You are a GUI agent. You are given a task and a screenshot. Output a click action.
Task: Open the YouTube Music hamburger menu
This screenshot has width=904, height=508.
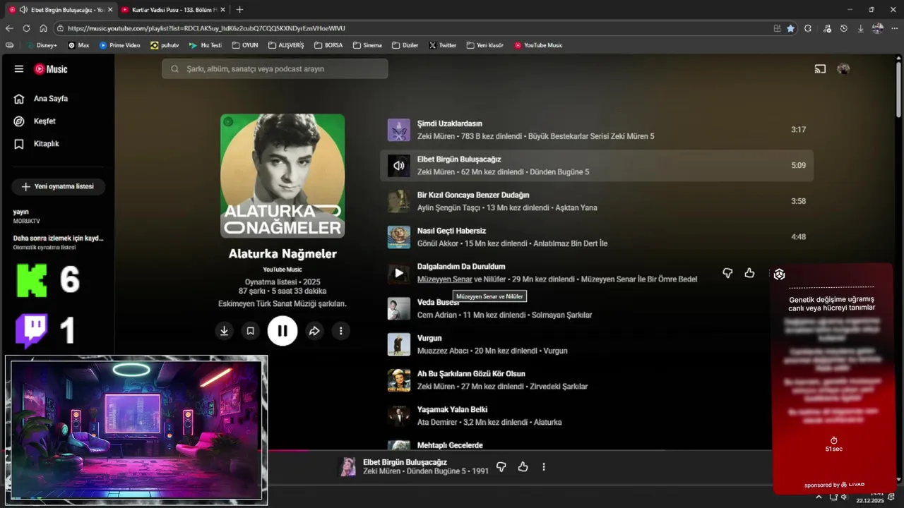click(x=19, y=69)
